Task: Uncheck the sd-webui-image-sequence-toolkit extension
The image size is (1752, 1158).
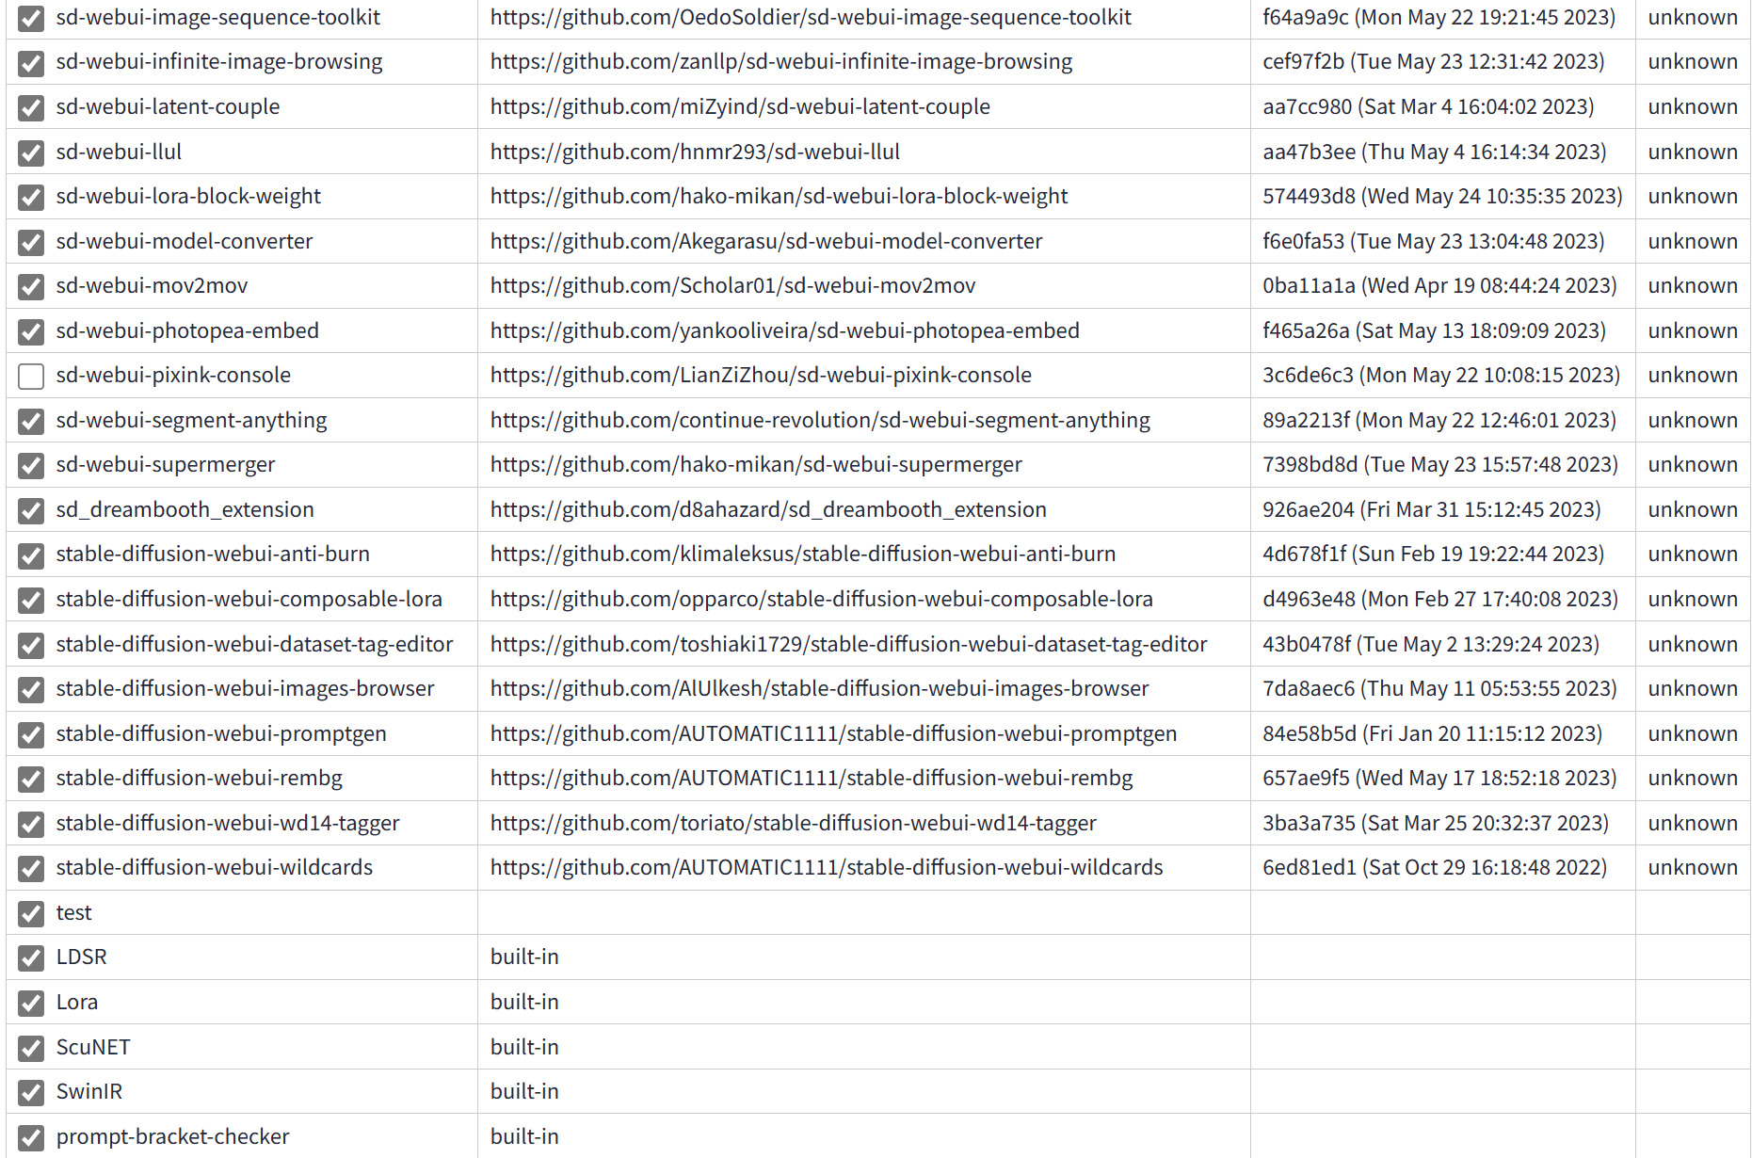Action: [x=31, y=17]
